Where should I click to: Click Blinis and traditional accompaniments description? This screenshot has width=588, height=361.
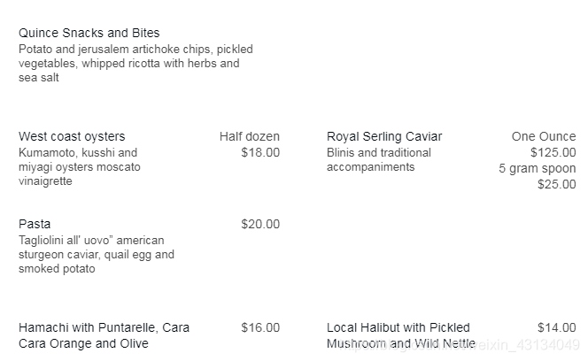(x=379, y=159)
